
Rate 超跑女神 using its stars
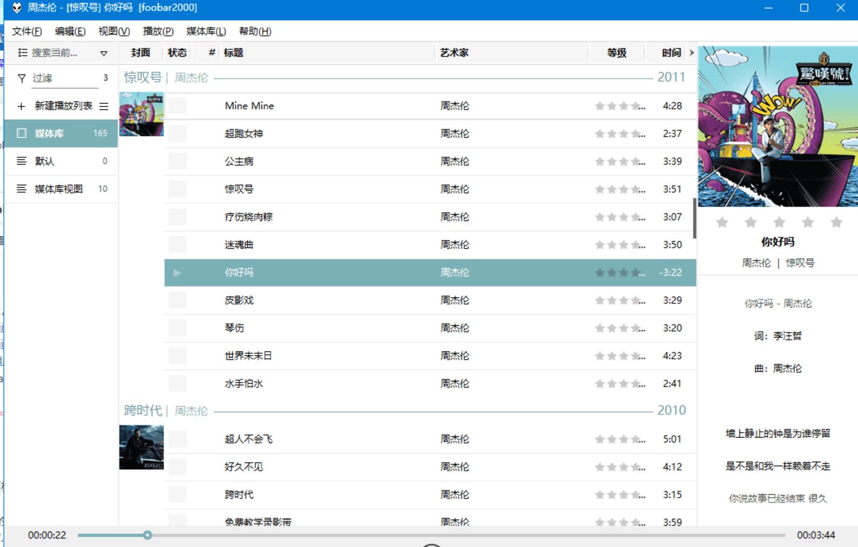click(x=620, y=134)
